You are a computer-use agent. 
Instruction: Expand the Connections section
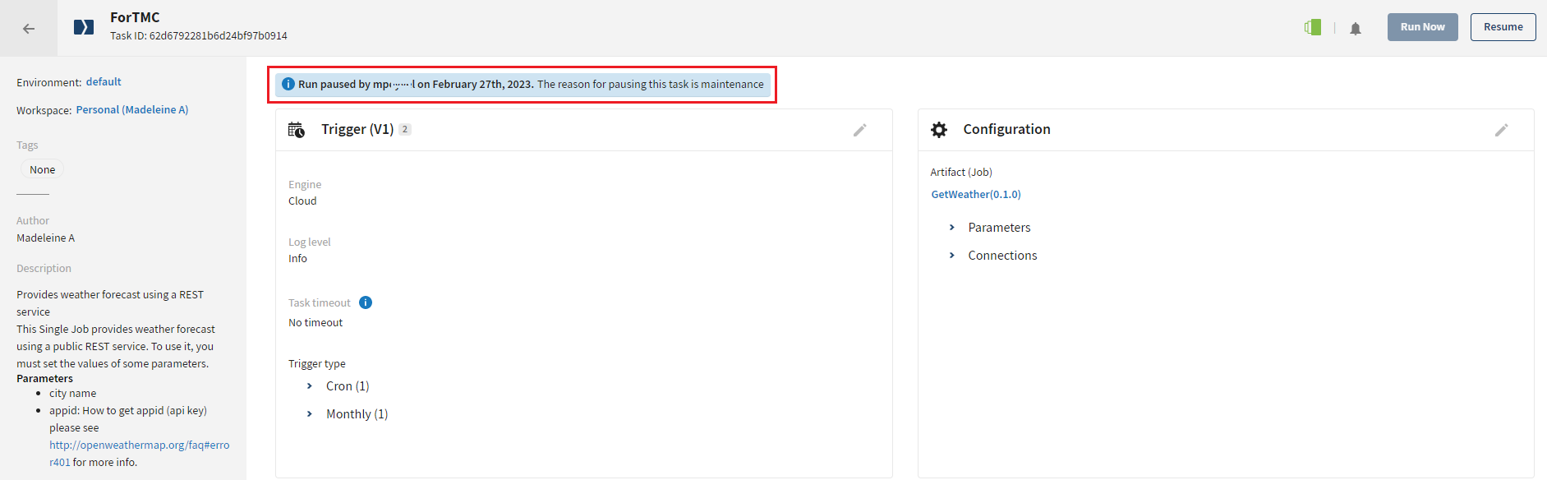click(x=952, y=256)
